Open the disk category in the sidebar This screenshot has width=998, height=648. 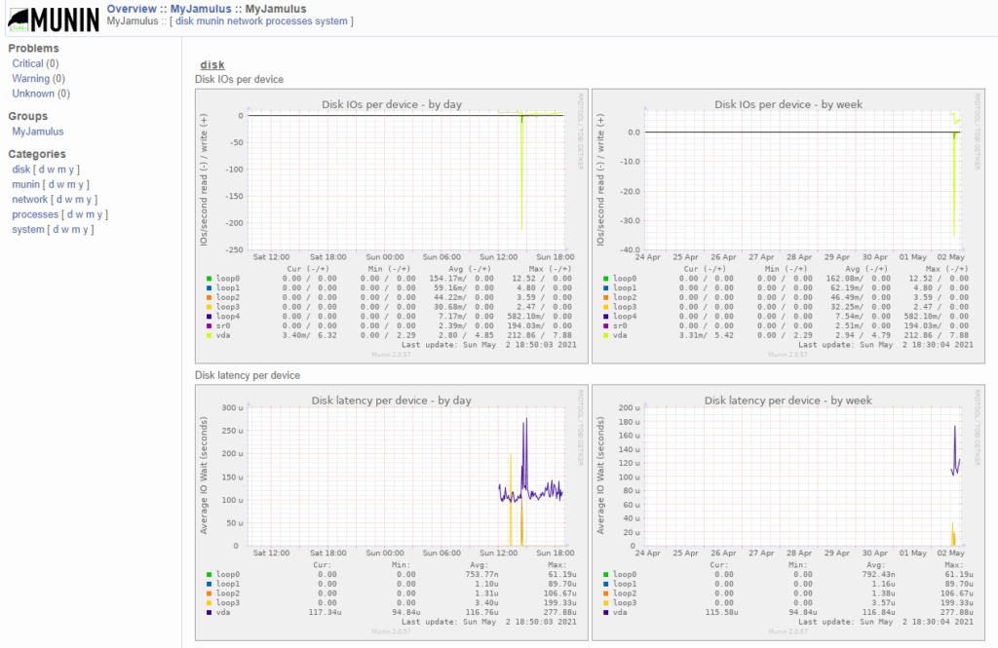(21, 170)
